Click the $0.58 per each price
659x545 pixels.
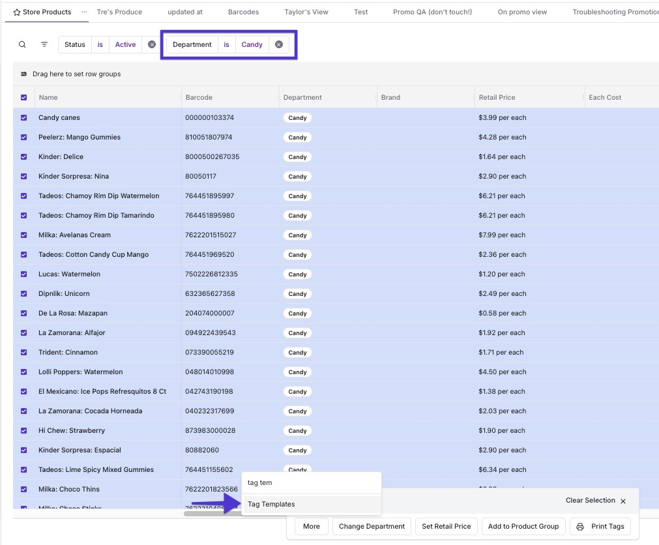point(503,313)
